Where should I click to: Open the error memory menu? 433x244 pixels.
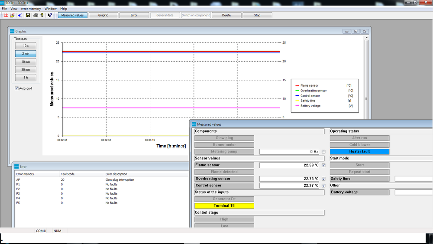[31, 9]
